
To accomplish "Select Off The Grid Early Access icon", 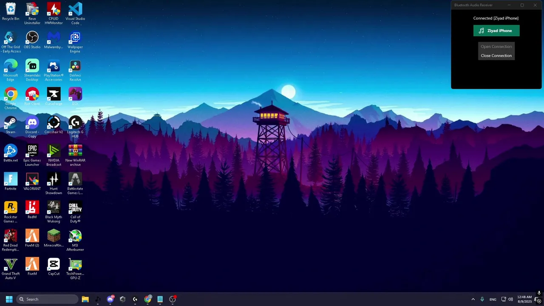I will click(x=11, y=42).
